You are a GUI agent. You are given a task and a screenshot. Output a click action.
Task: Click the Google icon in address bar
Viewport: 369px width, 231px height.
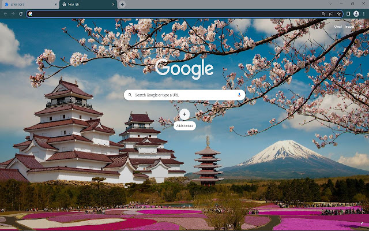pos(31,14)
